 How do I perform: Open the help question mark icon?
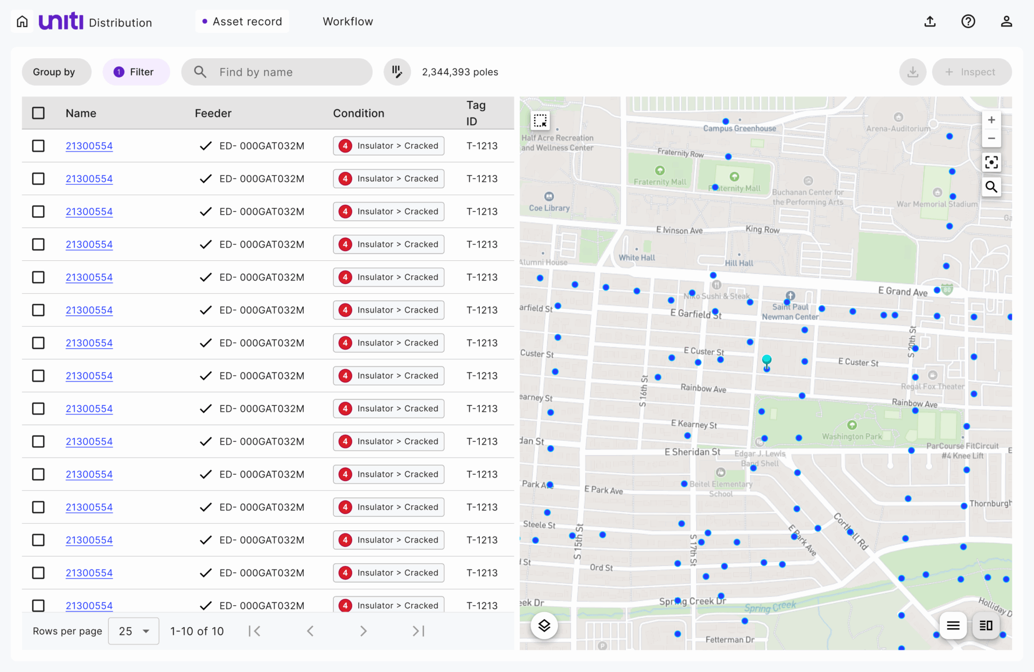tap(968, 22)
